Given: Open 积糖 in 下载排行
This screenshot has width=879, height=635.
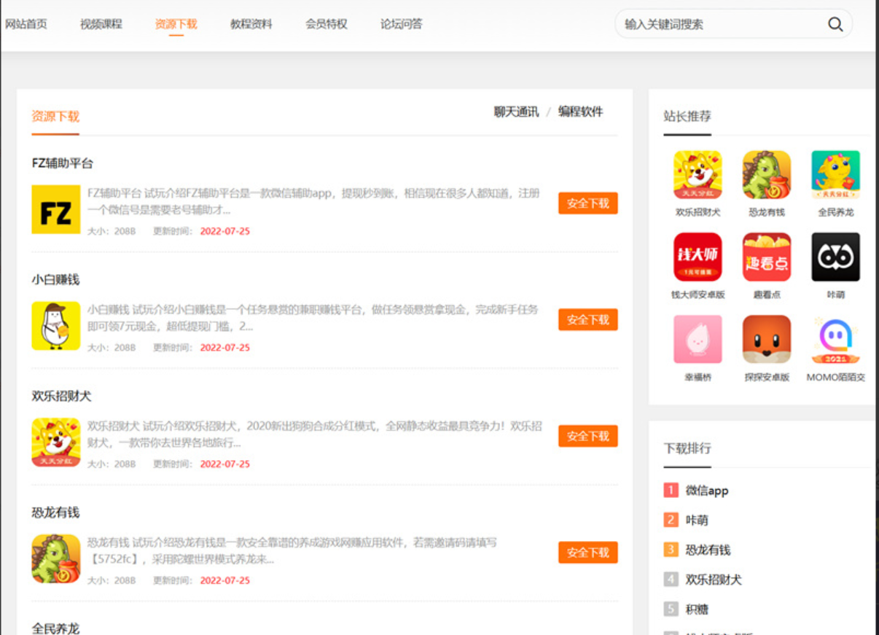Looking at the screenshot, I should [x=697, y=609].
